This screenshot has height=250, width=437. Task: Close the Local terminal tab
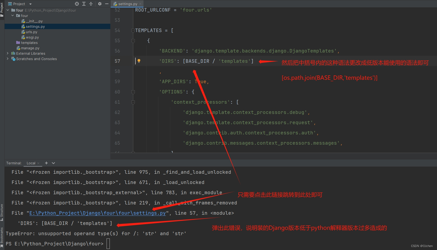[x=38, y=163]
